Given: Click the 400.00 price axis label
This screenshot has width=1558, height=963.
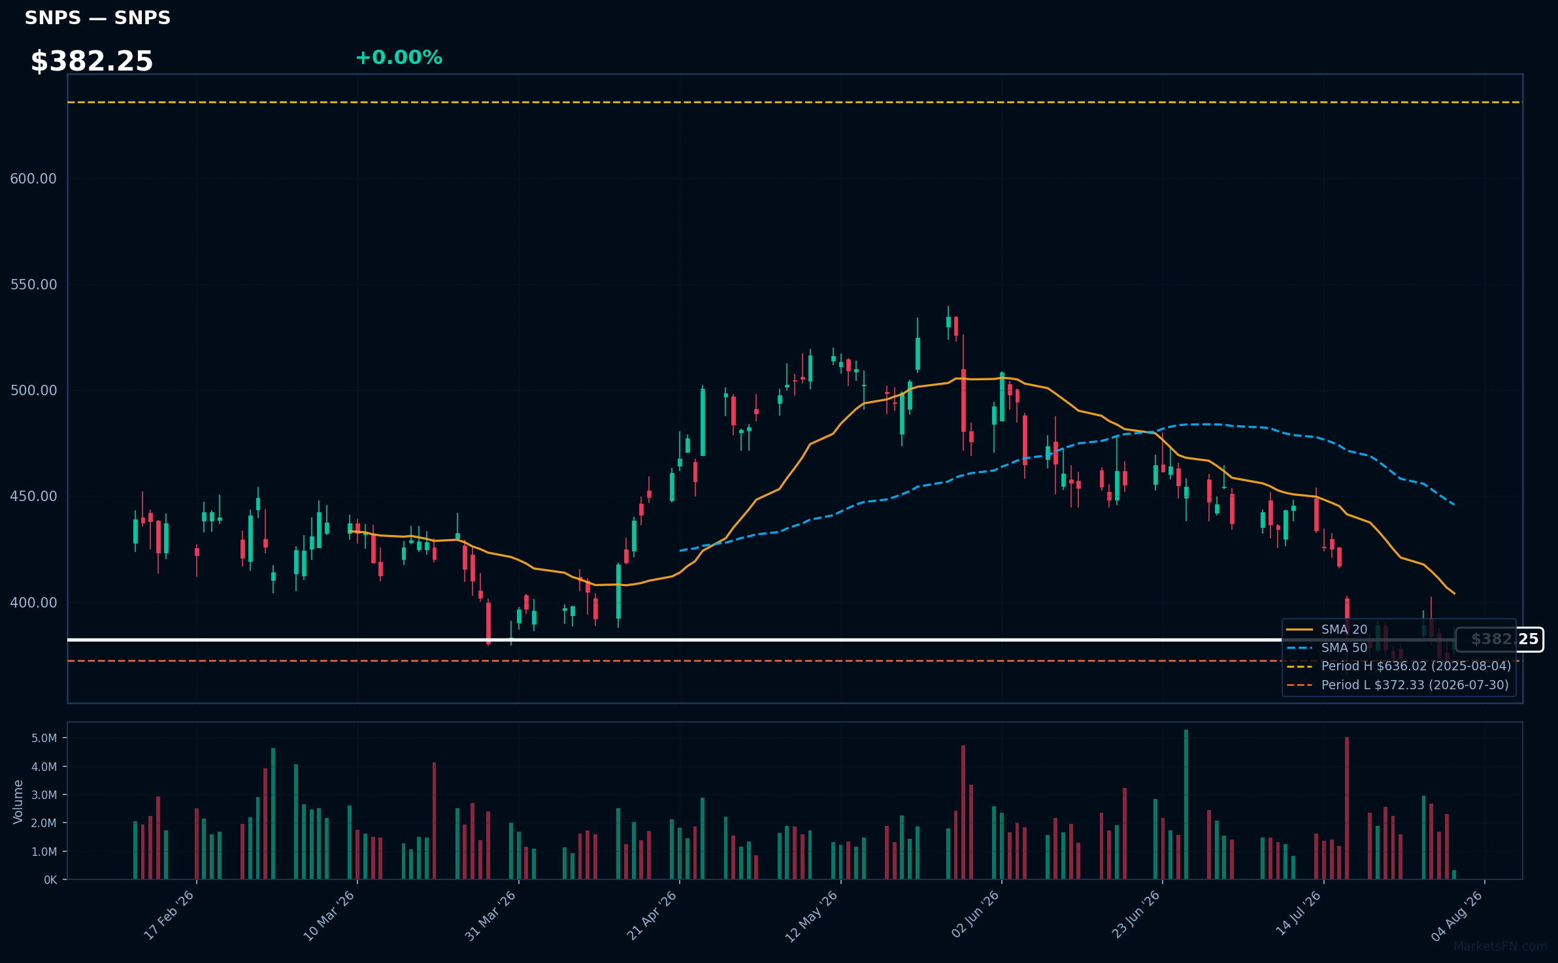Looking at the screenshot, I should tap(33, 602).
